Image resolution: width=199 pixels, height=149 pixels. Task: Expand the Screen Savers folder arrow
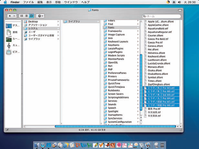[x=138, y=94]
